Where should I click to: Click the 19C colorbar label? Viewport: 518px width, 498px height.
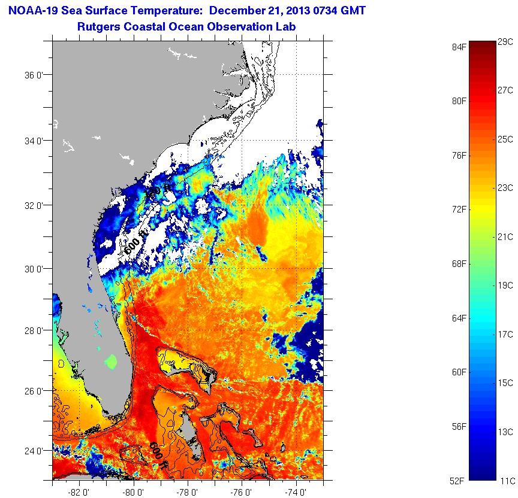point(505,286)
